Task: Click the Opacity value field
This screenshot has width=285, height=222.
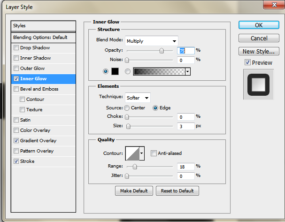Action: [186, 51]
